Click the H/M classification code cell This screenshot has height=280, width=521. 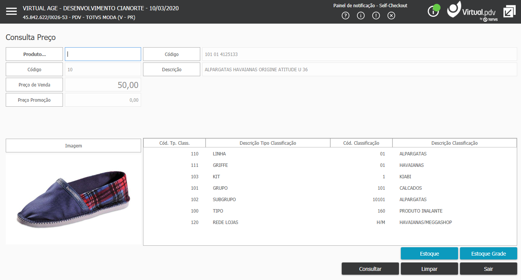pyautogui.click(x=381, y=222)
